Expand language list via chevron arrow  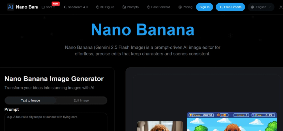(270, 7)
